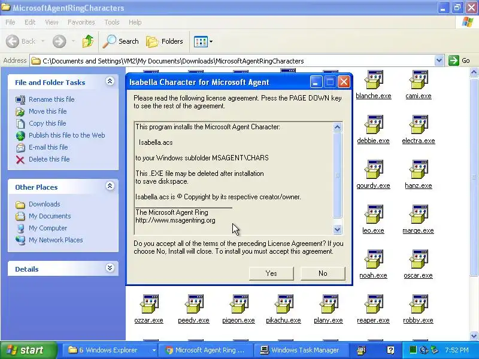
Task: Expand the Details panel
Action: [110, 268]
